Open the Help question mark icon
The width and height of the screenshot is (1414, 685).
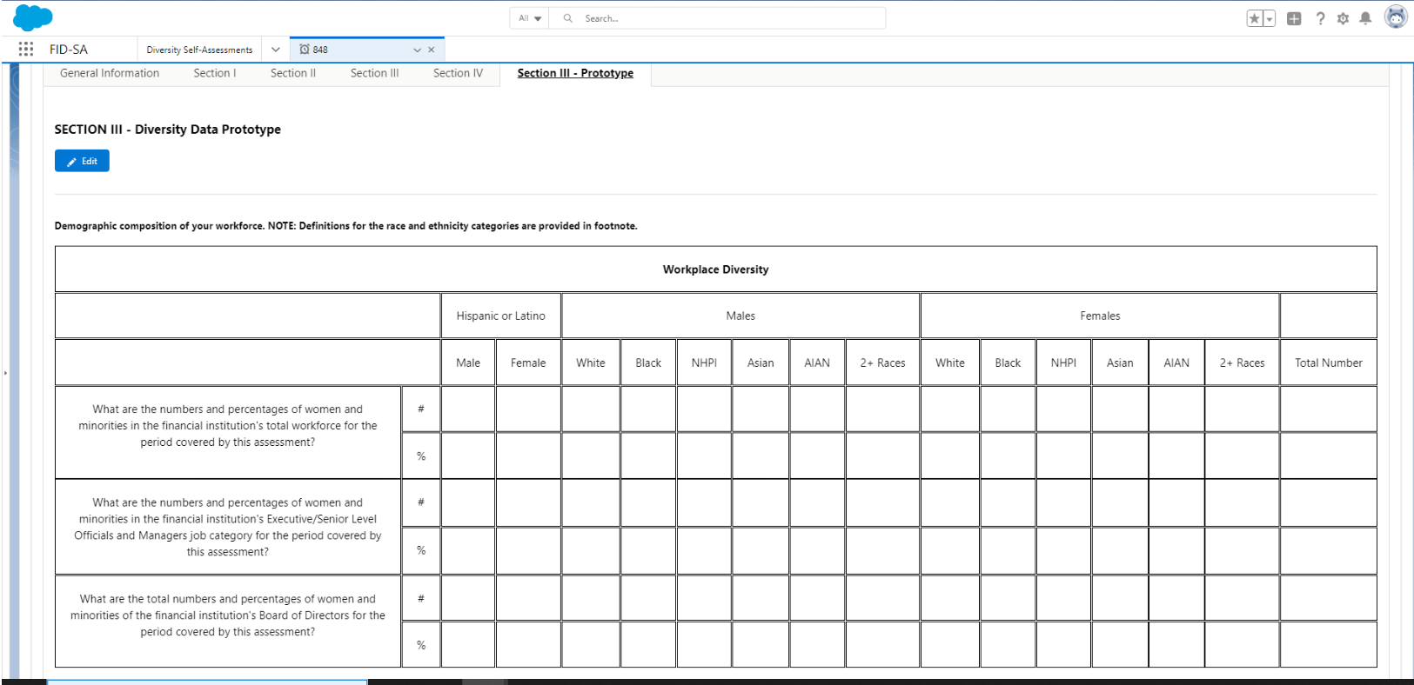[1320, 18]
